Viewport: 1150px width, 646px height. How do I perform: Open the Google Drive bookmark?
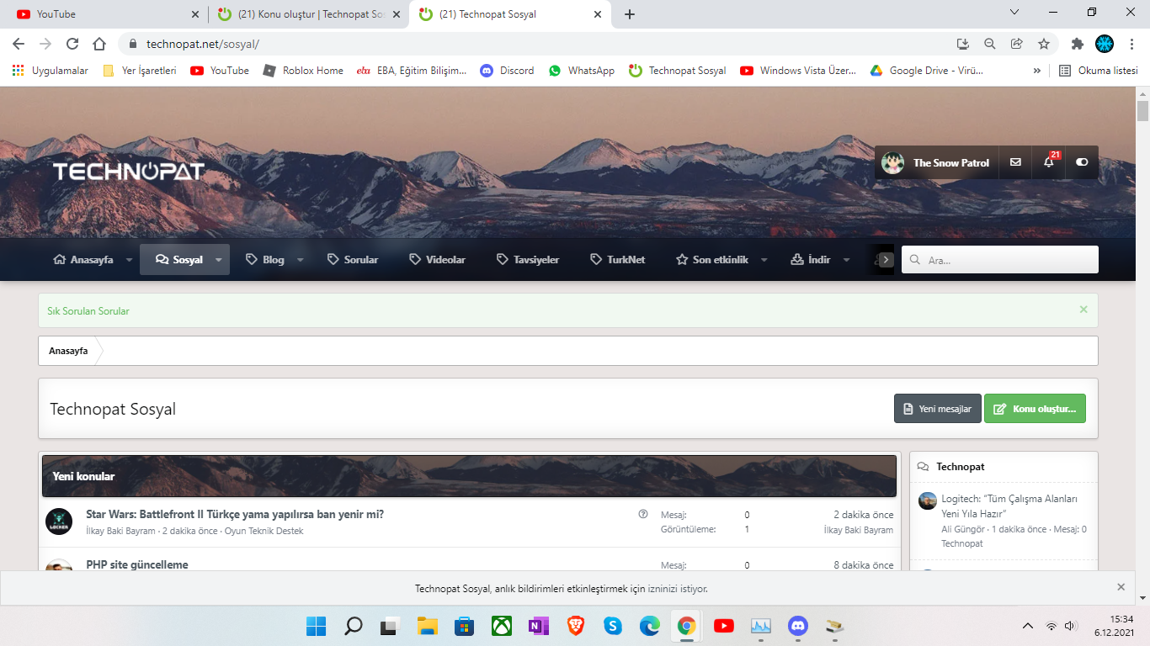point(926,71)
